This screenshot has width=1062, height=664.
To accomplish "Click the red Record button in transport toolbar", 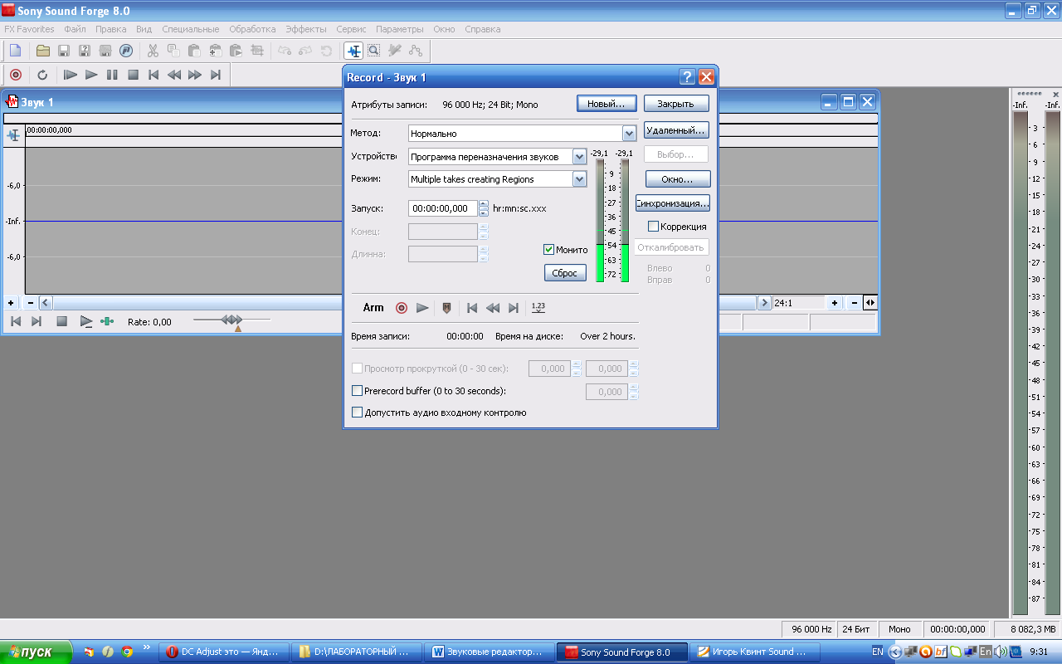I will pyautogui.click(x=15, y=75).
